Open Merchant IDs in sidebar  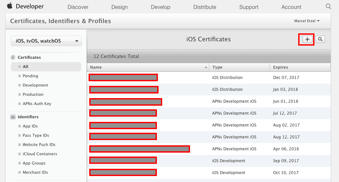tap(35, 172)
